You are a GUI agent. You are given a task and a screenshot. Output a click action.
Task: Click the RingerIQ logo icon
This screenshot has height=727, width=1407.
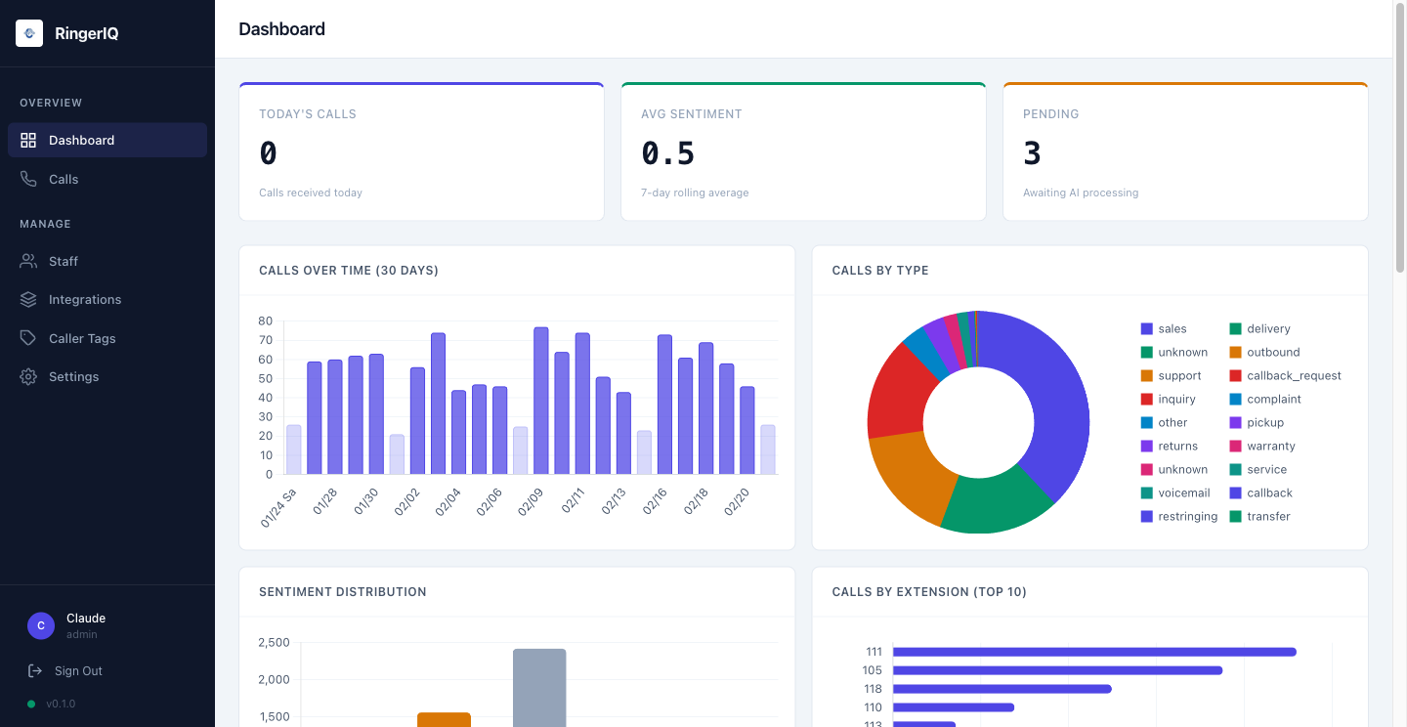(28, 32)
